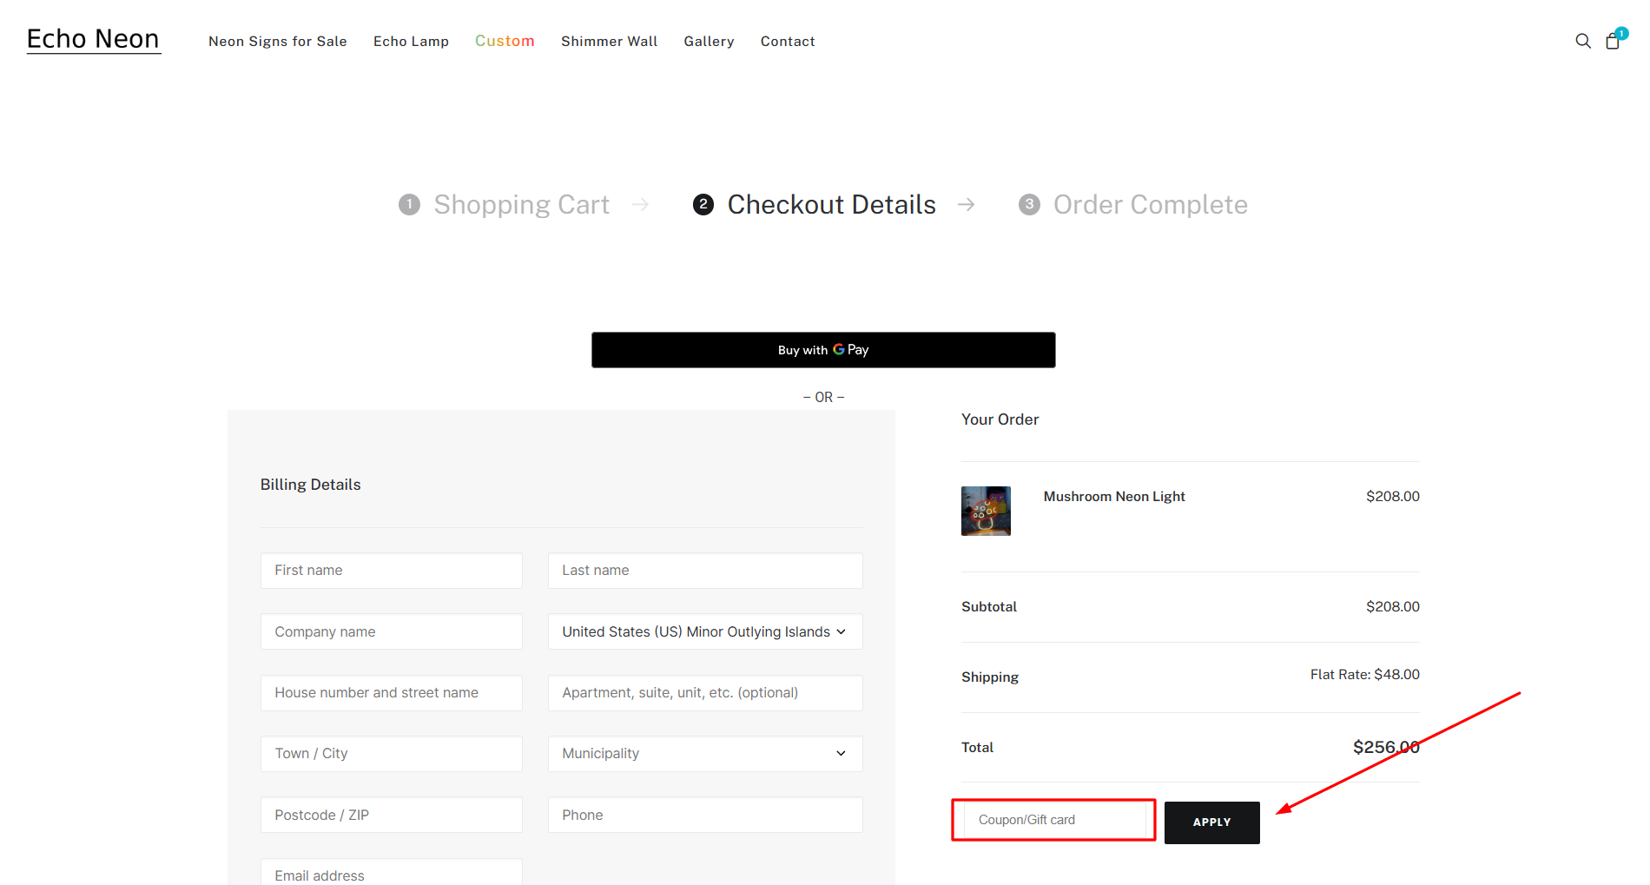Focus the Phone field
Viewport: 1650px width, 885px height.
705,815
